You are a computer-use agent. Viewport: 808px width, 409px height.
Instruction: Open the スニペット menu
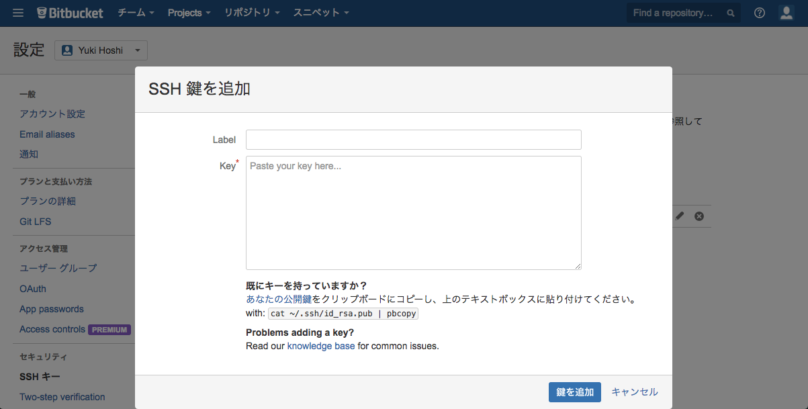point(321,13)
